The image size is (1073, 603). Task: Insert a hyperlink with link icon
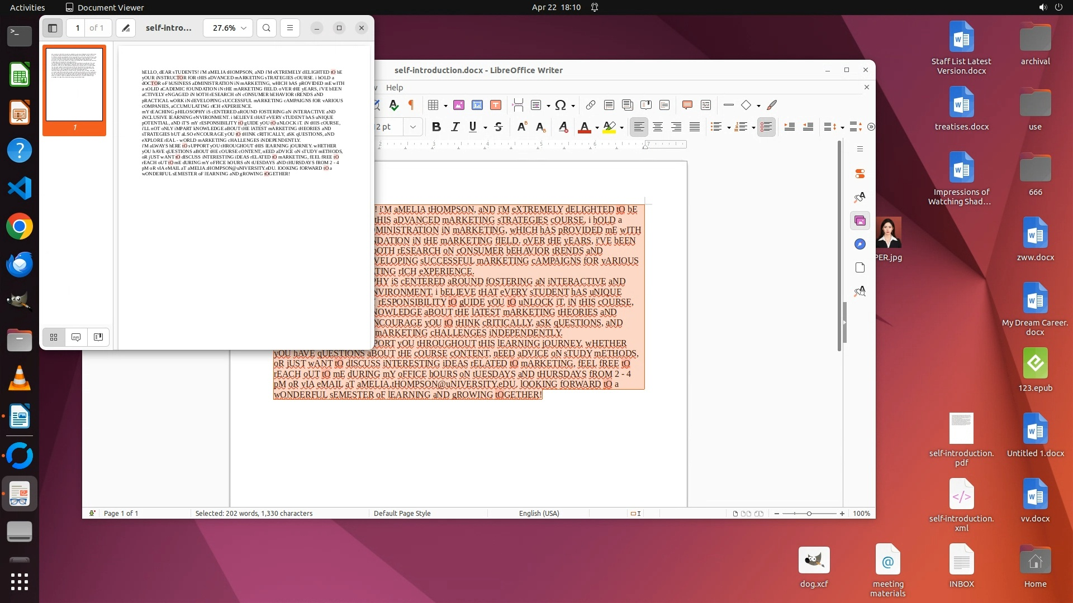[590, 105]
